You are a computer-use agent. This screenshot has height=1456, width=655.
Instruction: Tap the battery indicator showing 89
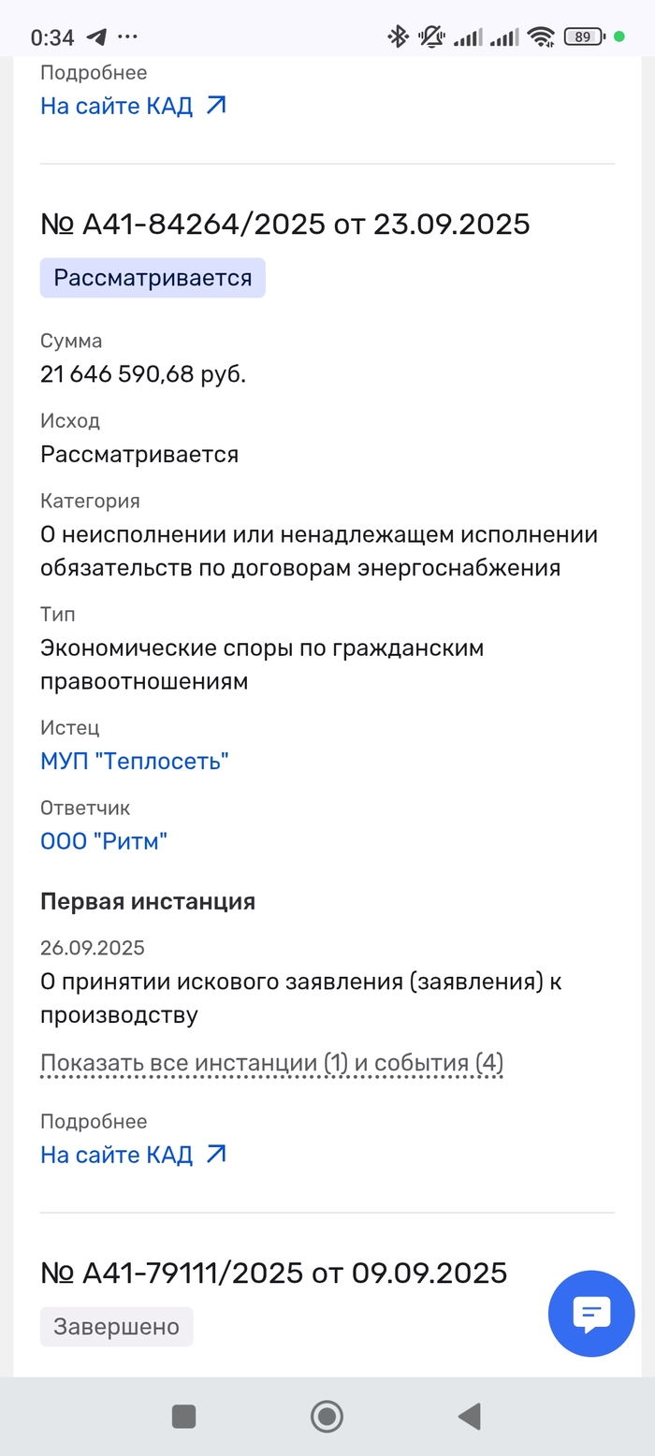pos(584,37)
